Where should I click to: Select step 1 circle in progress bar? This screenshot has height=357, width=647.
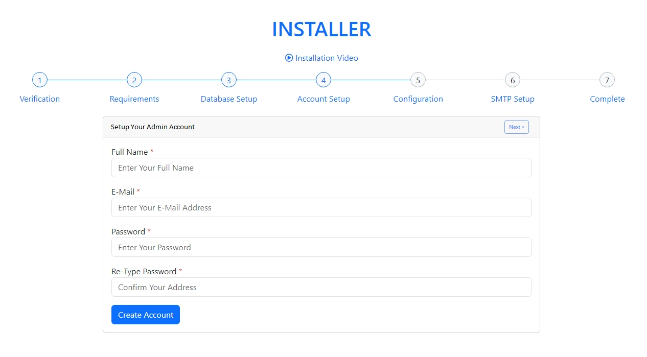pyautogui.click(x=39, y=80)
